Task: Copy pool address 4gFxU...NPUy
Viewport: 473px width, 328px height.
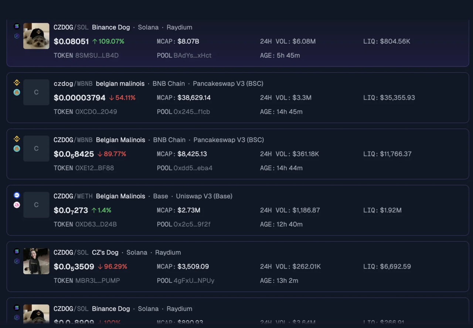Action: tap(194, 281)
